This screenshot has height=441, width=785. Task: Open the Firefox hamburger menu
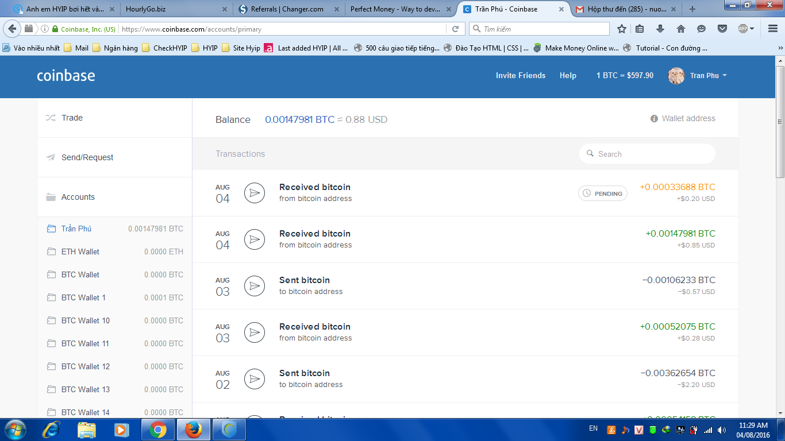point(772,29)
